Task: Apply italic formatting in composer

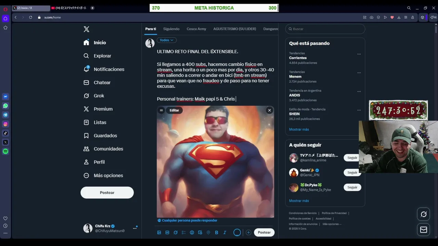Action: coord(225,232)
